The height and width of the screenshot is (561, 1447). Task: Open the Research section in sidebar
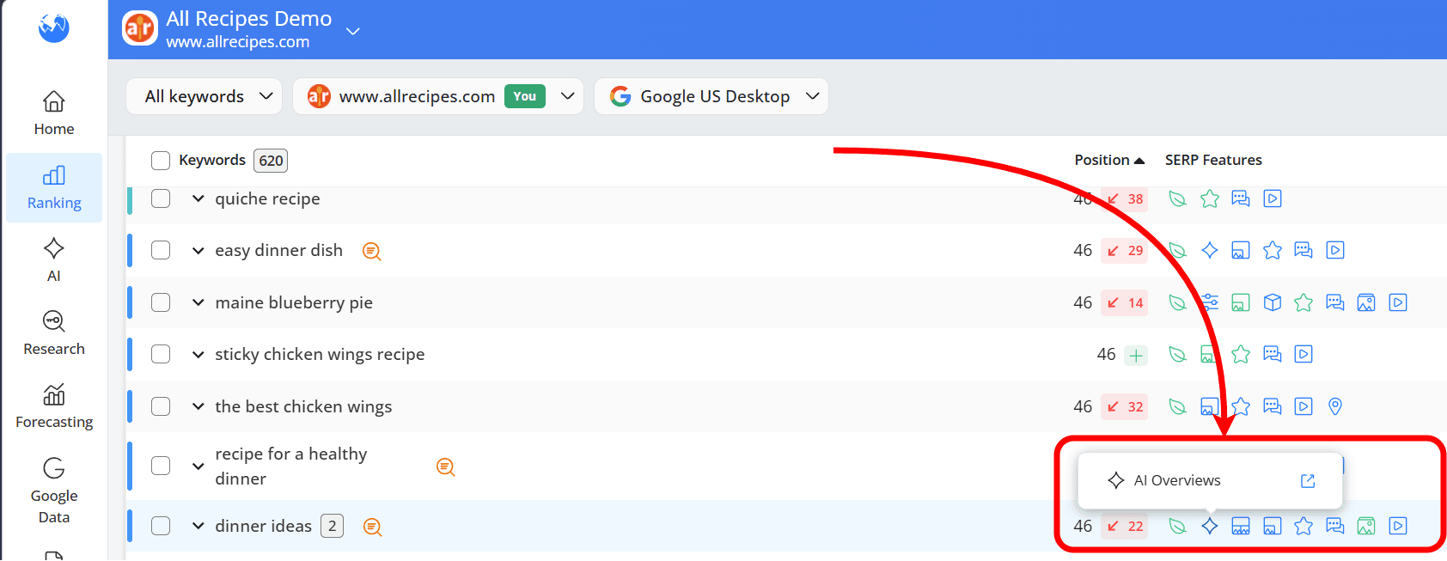54,333
